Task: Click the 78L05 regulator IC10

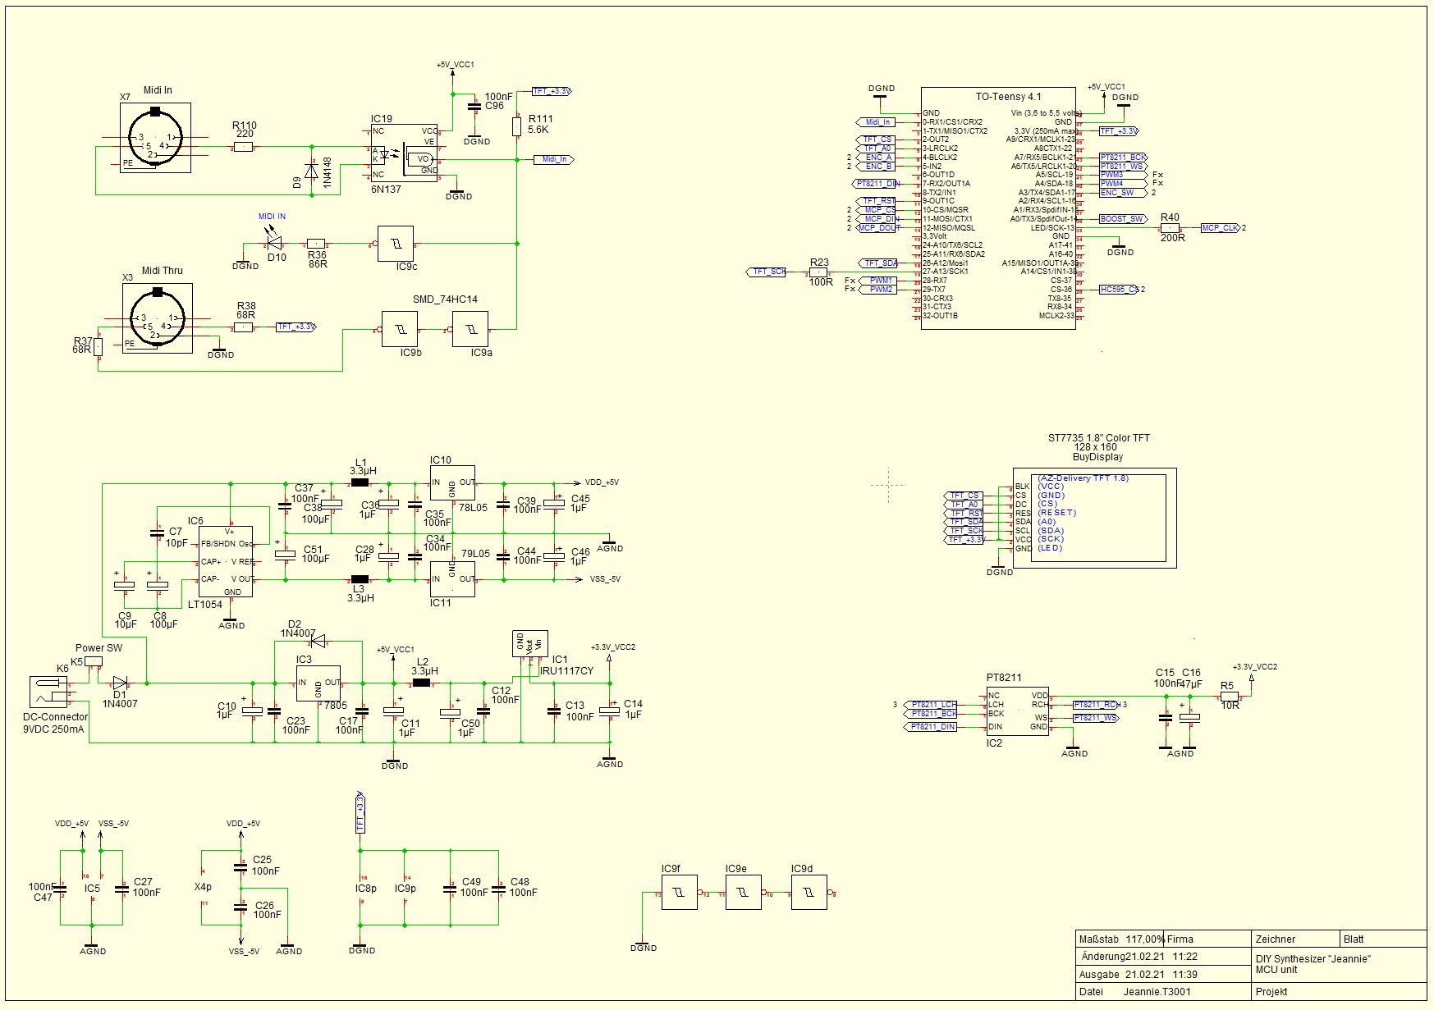Action: pyautogui.click(x=452, y=483)
